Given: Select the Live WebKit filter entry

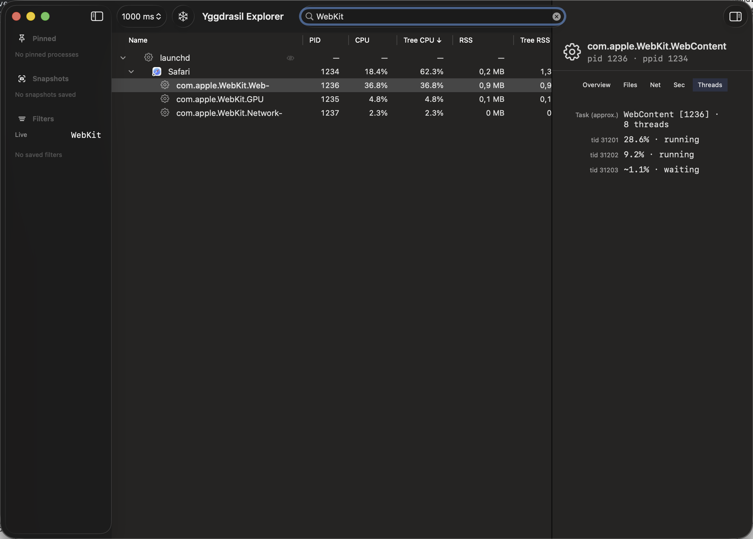Looking at the screenshot, I should pos(58,135).
